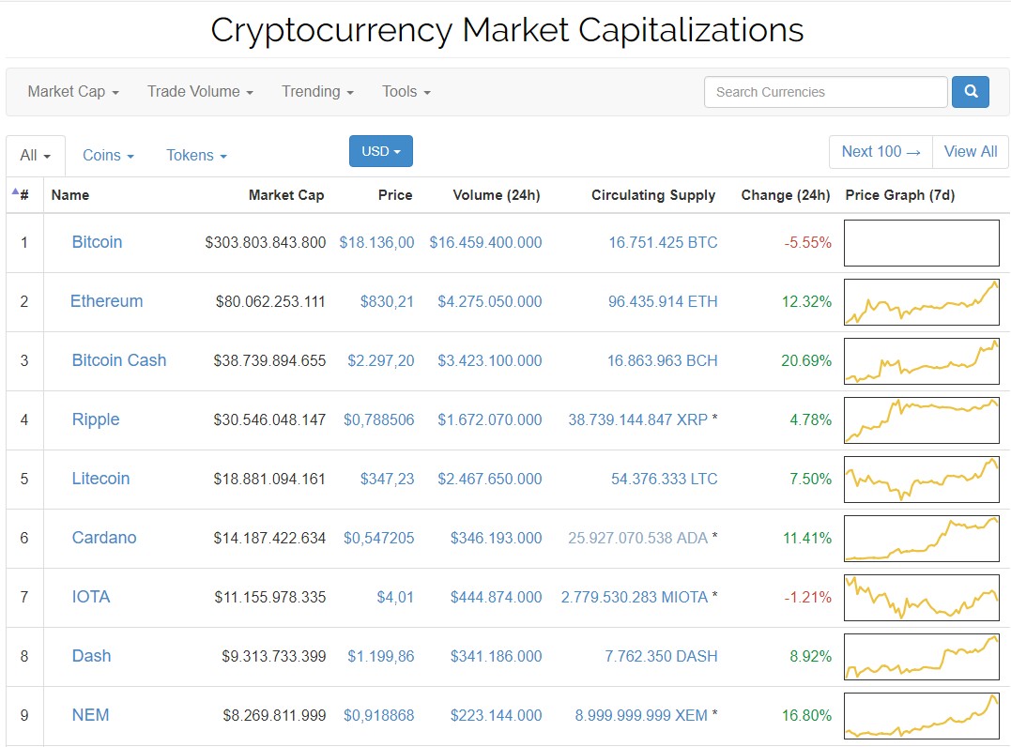
Task: Open the Litecoin currency page
Action: pos(100,479)
